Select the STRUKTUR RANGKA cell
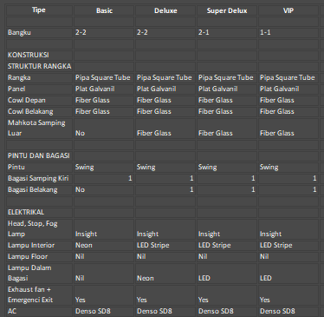Screen dimensions: 324x317 tap(39, 66)
